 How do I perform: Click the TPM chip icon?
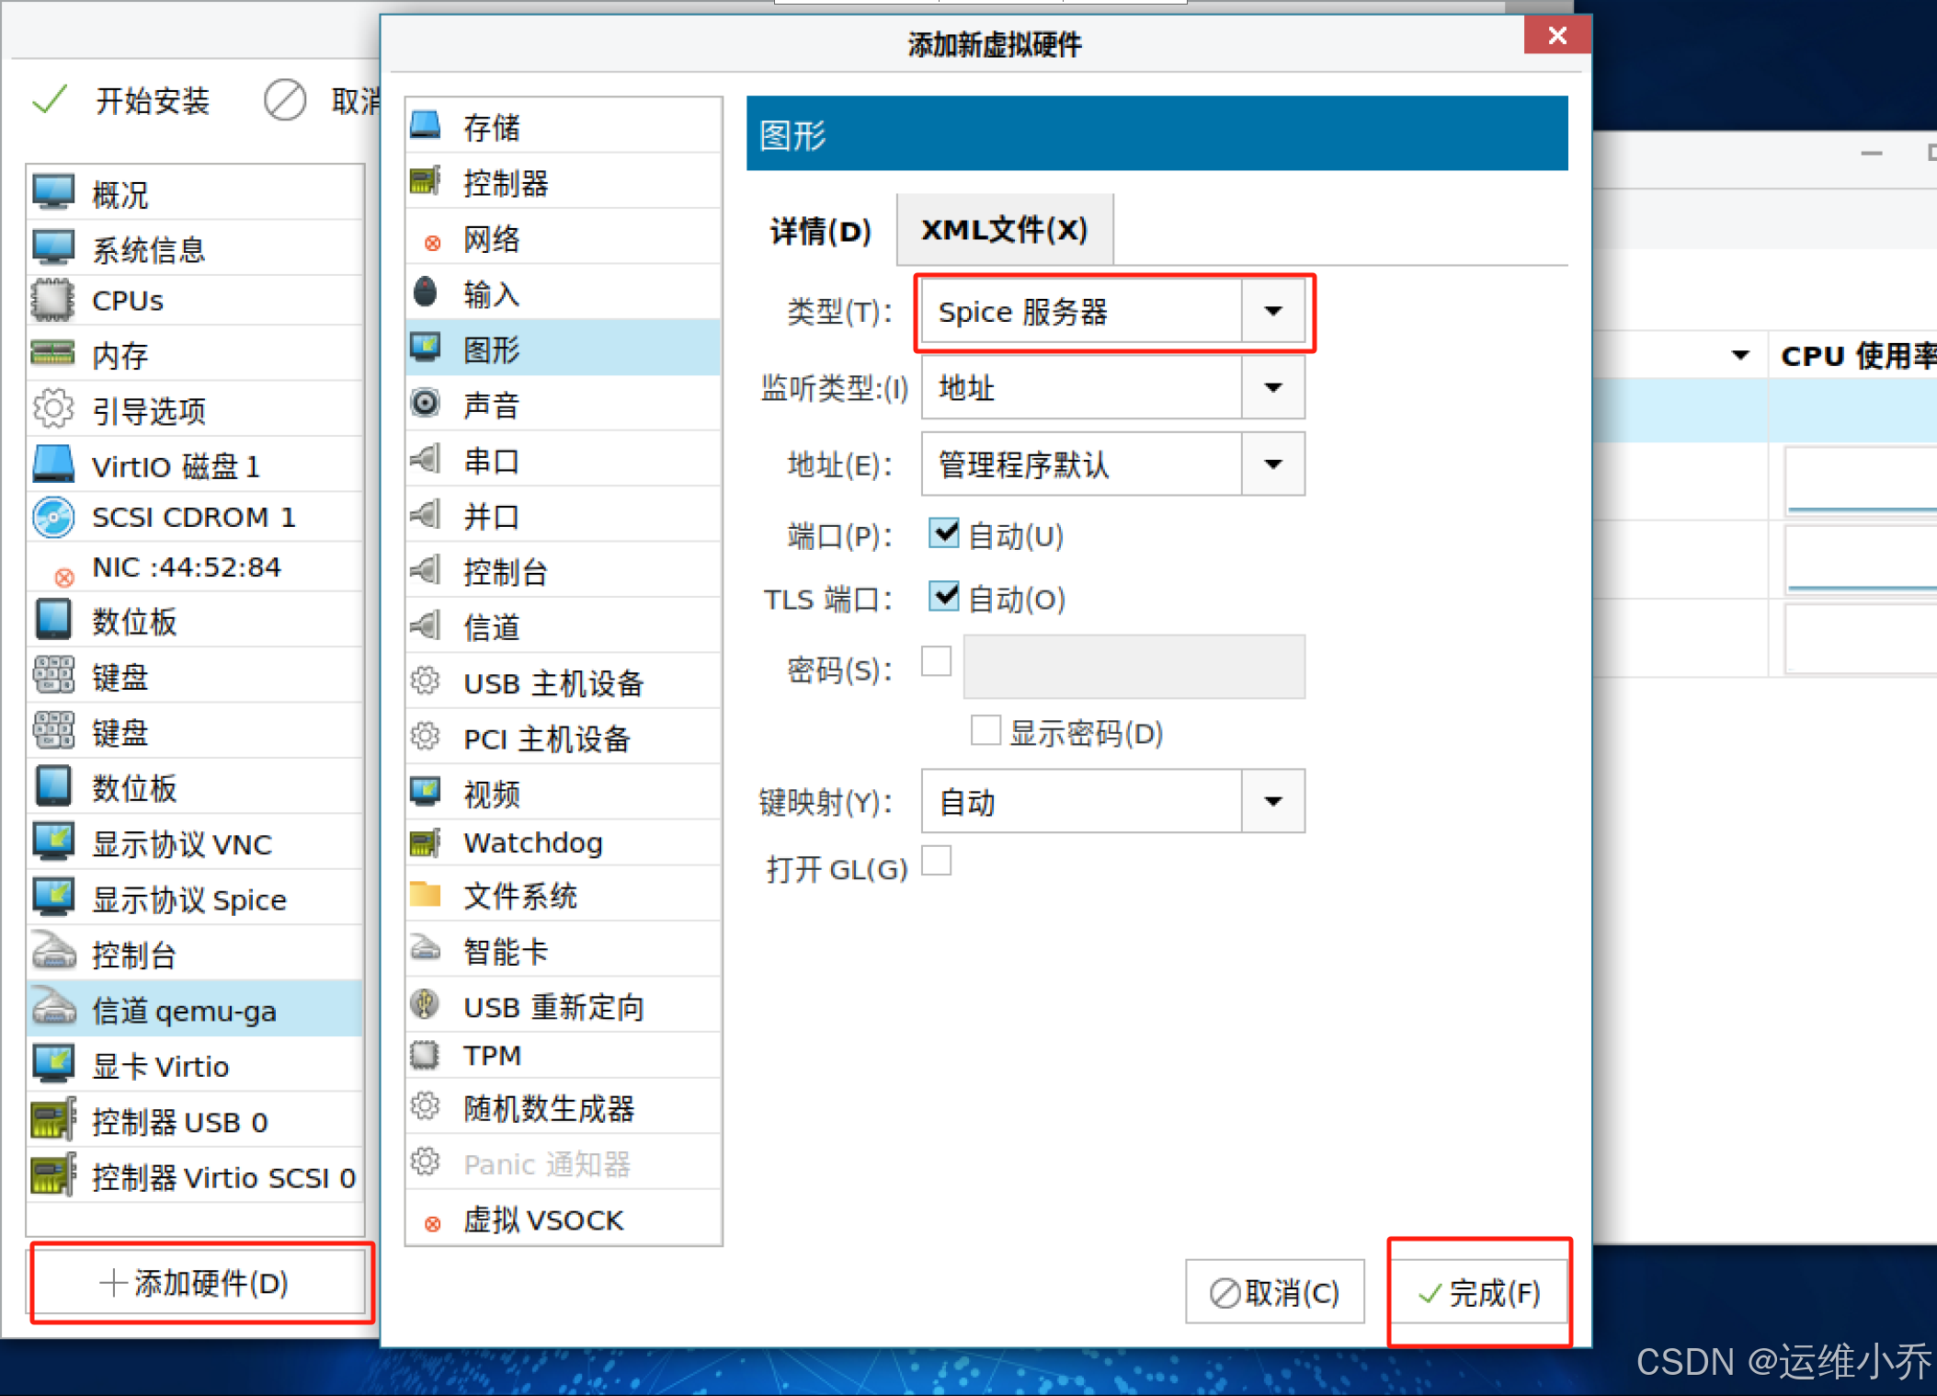(x=426, y=1055)
